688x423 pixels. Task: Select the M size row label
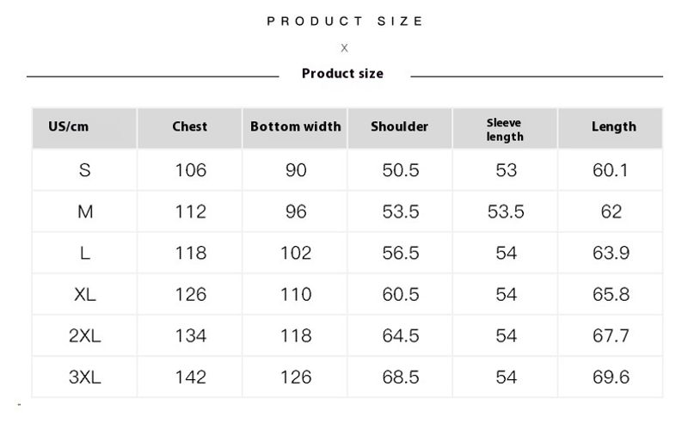coord(84,211)
